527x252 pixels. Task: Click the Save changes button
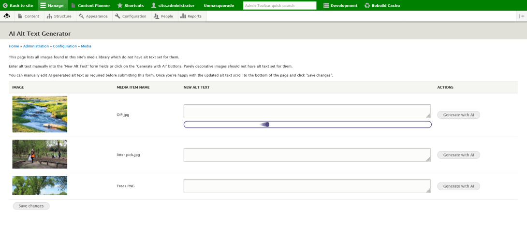tap(31, 206)
